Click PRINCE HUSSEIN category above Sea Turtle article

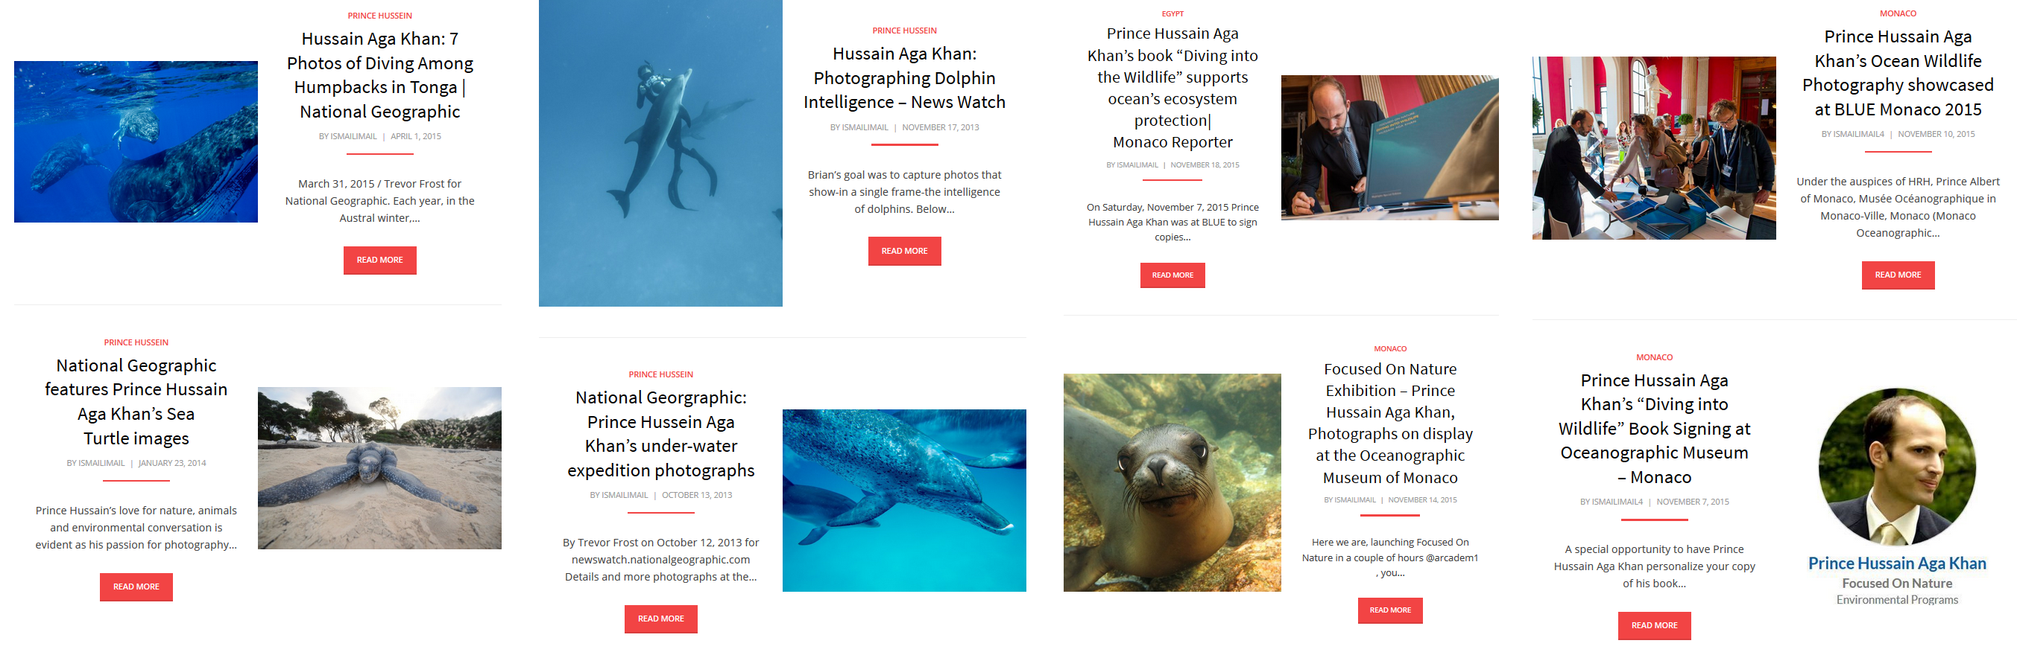tap(136, 342)
